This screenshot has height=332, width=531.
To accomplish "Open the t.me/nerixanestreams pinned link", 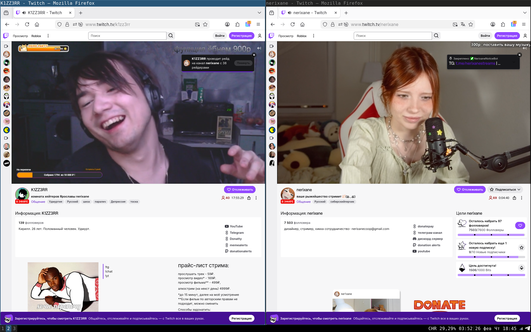I will tap(475, 63).
